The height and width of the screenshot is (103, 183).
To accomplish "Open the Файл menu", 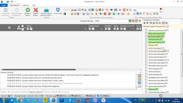I will 4,5.
